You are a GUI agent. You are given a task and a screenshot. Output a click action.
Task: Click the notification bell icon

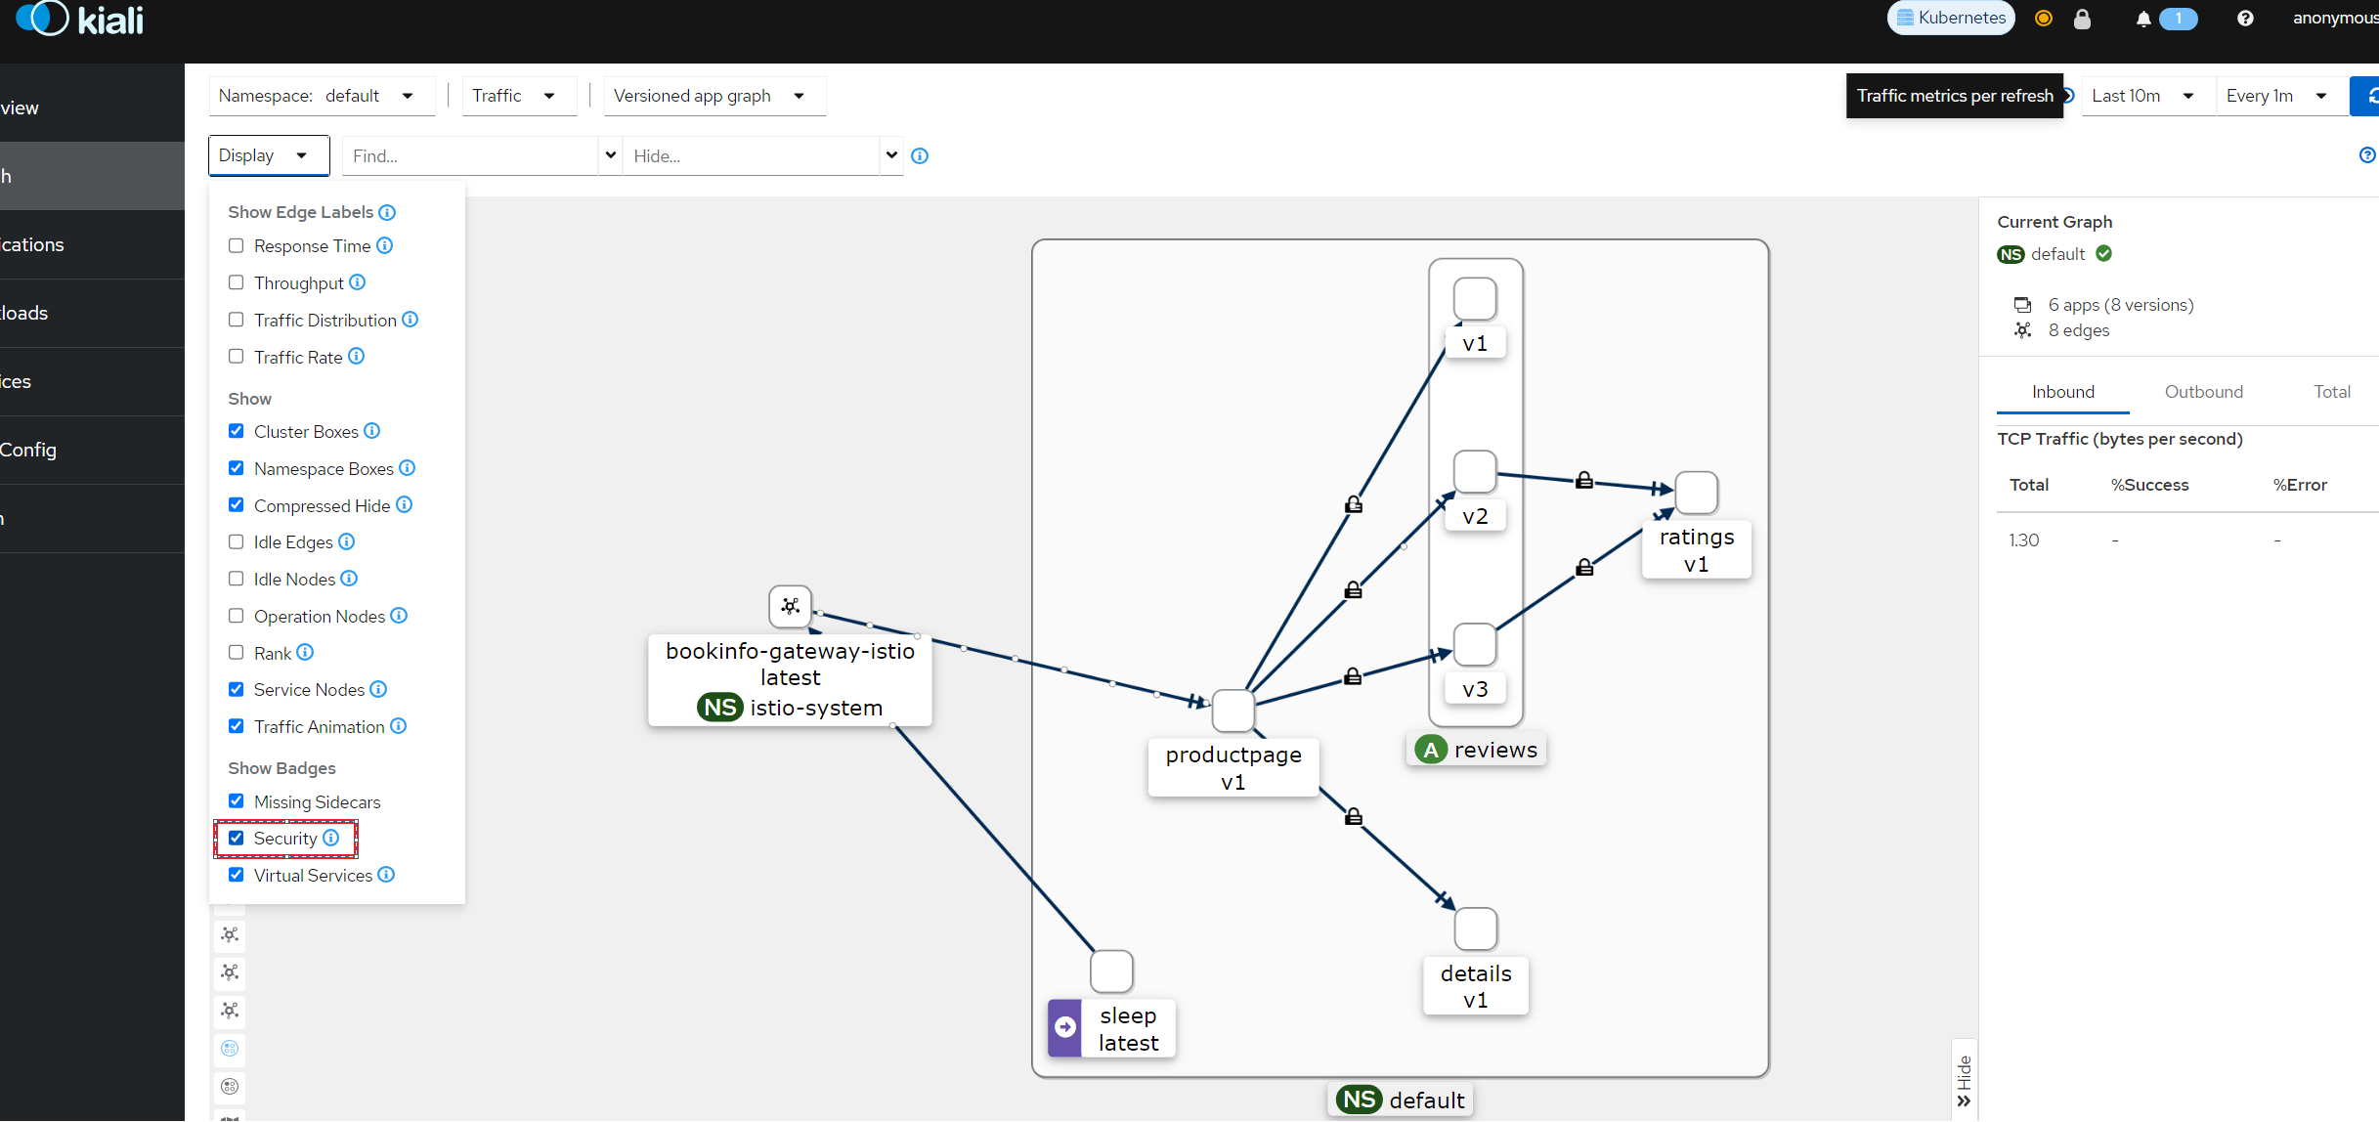pyautogui.click(x=2142, y=19)
